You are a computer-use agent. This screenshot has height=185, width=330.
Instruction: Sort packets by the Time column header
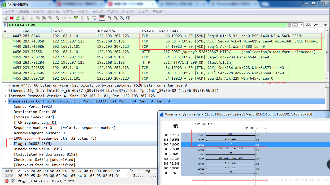(x=36, y=31)
